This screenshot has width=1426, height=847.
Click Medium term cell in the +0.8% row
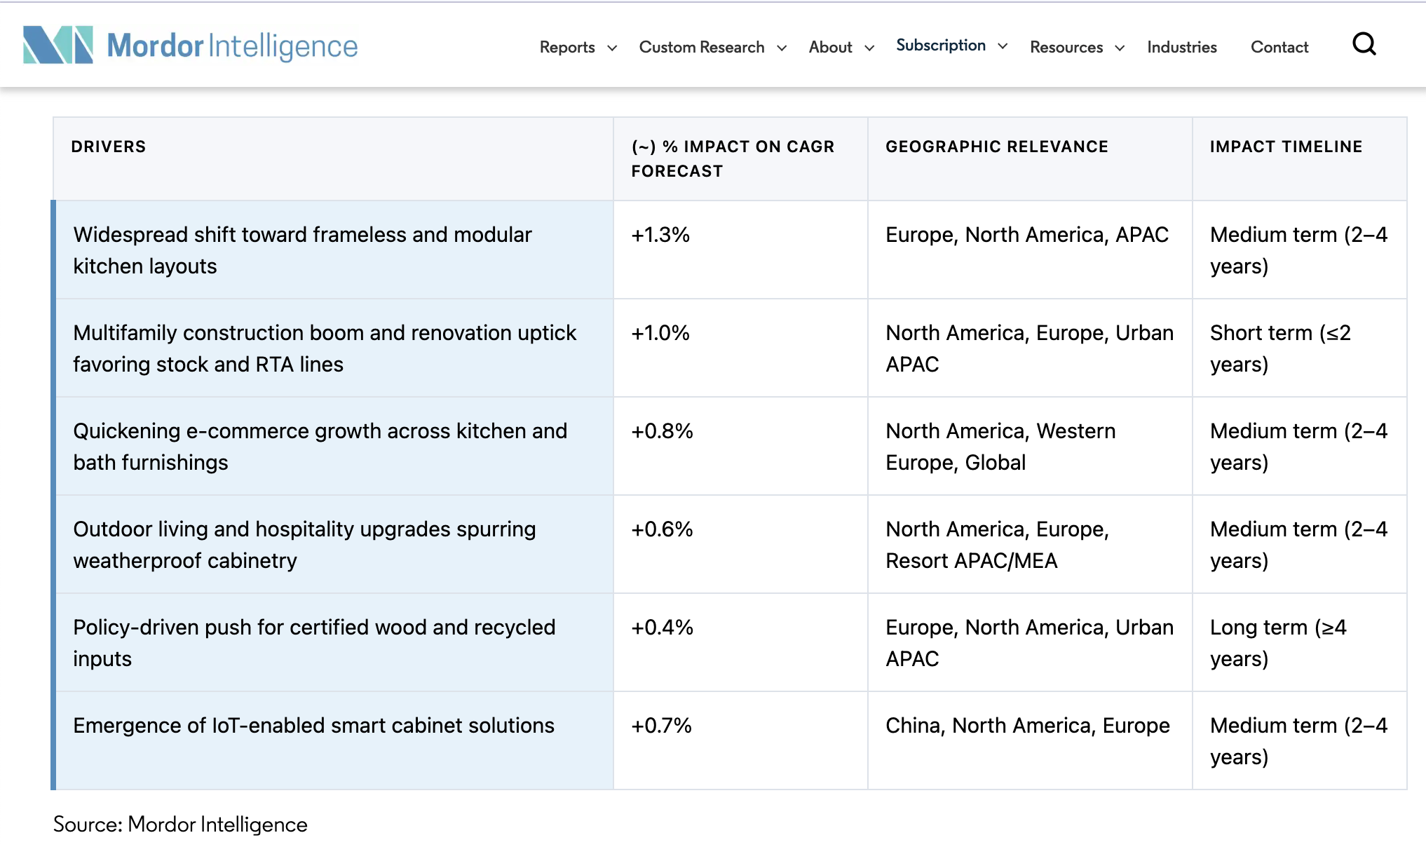click(x=1298, y=447)
